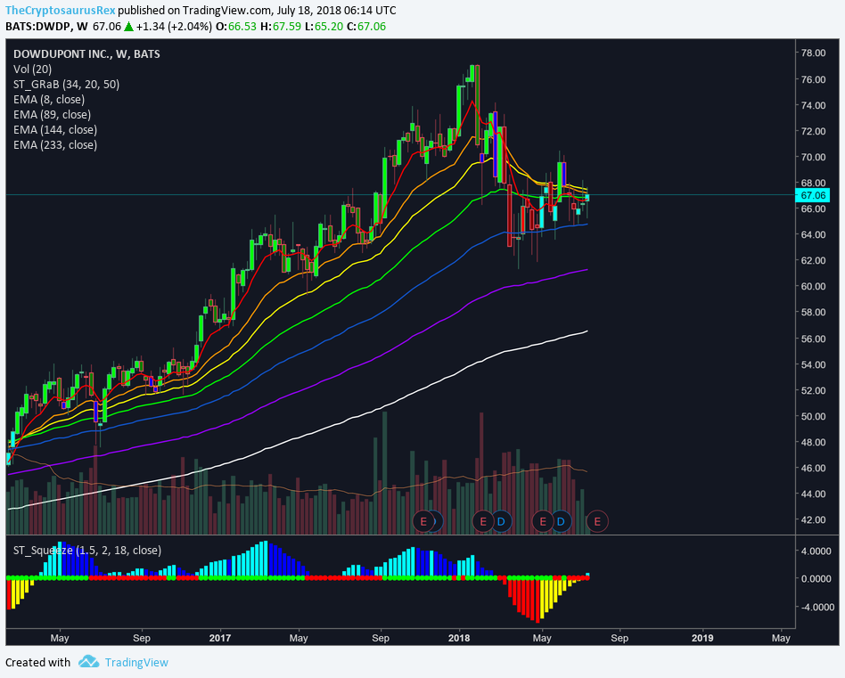845x678 pixels.
Task: Click the 42.00 price axis label
Action: [813, 519]
